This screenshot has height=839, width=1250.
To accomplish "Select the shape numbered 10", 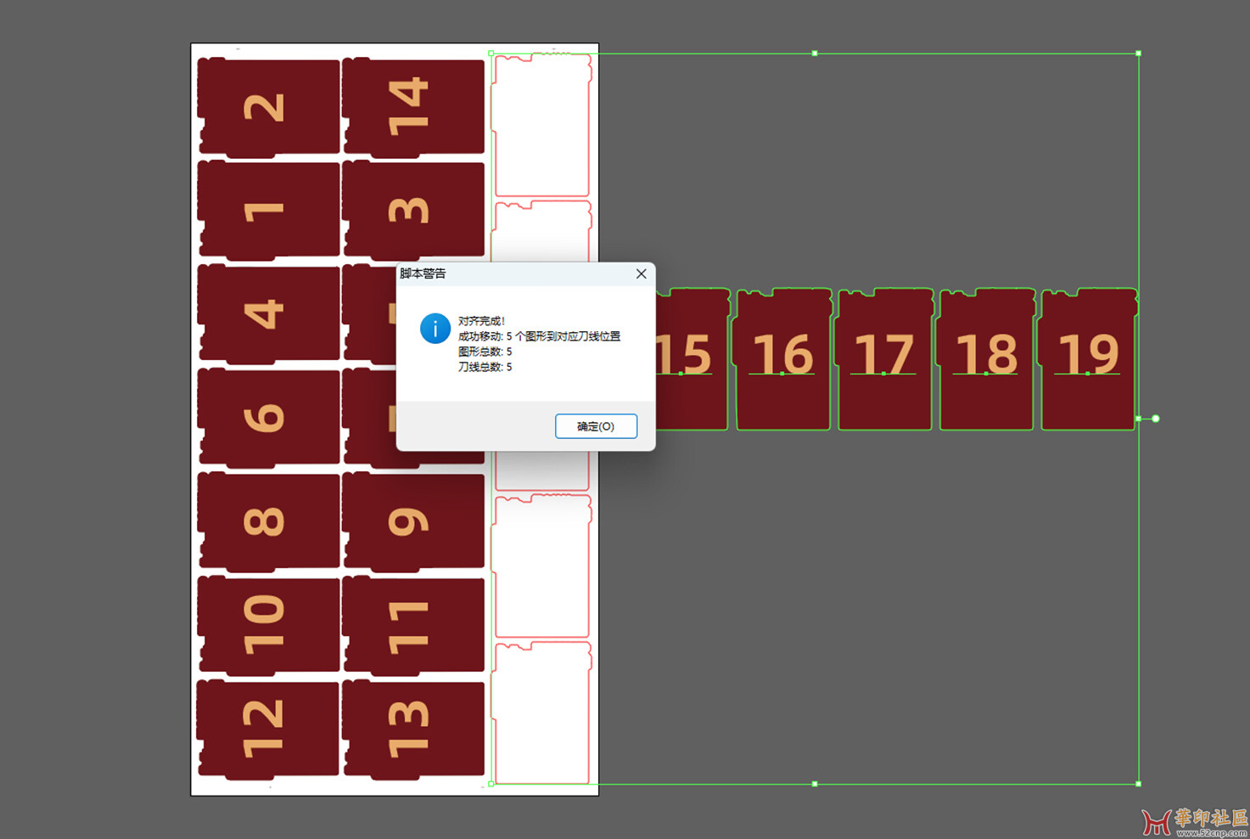I will pyautogui.click(x=269, y=625).
